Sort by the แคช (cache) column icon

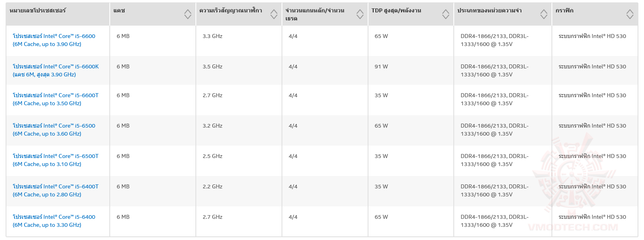coord(187,14)
